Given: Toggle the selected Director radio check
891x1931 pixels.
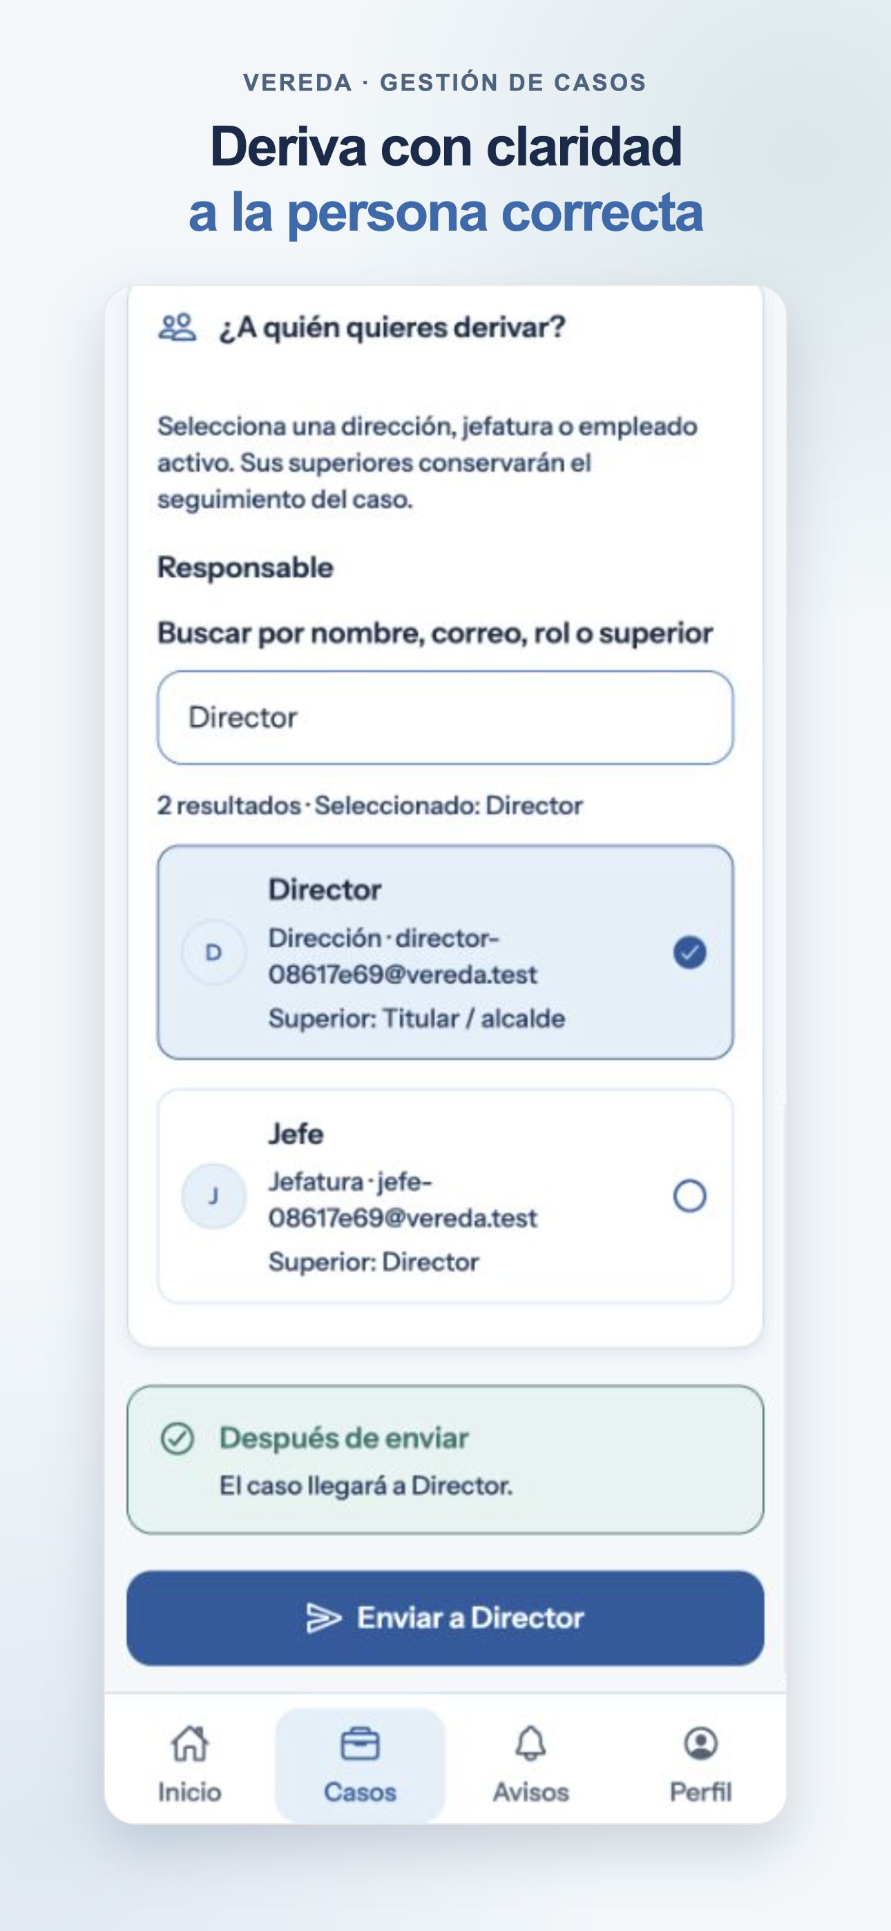Looking at the screenshot, I should 690,952.
